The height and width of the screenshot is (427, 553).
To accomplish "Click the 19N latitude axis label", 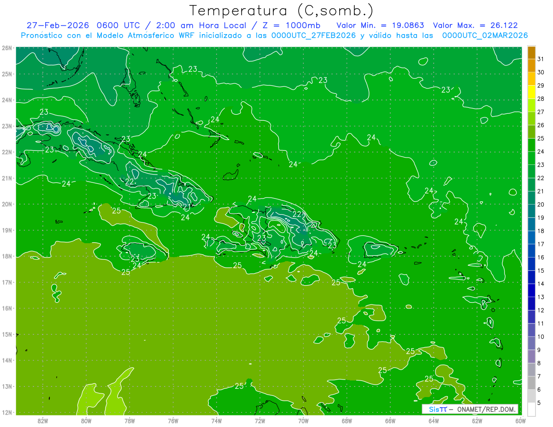I will 6,230.
